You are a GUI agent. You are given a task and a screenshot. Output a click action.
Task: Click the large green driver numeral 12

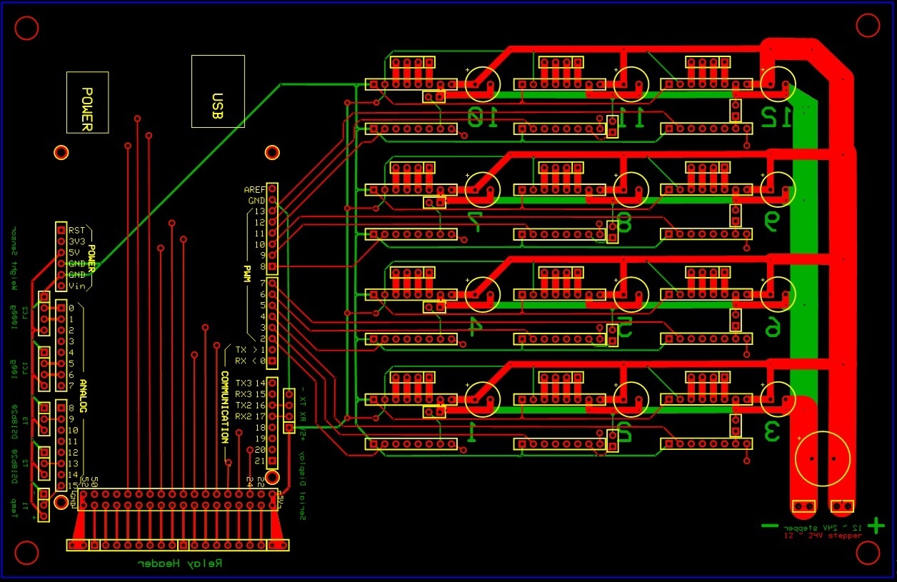777,116
